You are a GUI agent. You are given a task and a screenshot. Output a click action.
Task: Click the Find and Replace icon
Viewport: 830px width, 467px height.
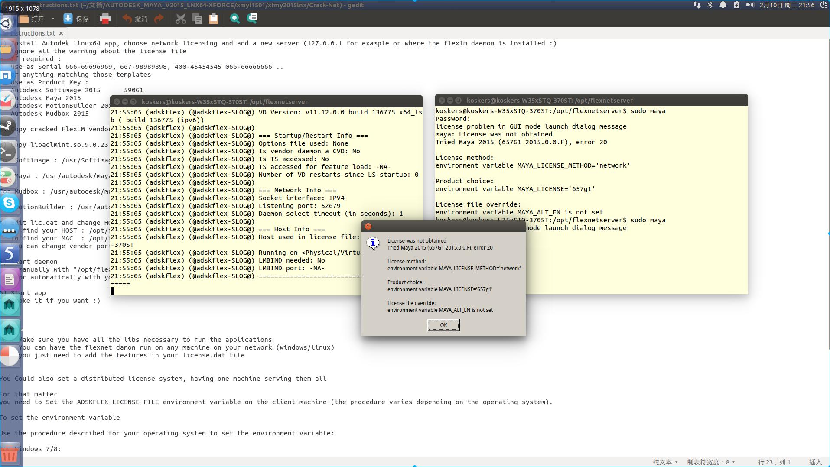click(x=252, y=18)
